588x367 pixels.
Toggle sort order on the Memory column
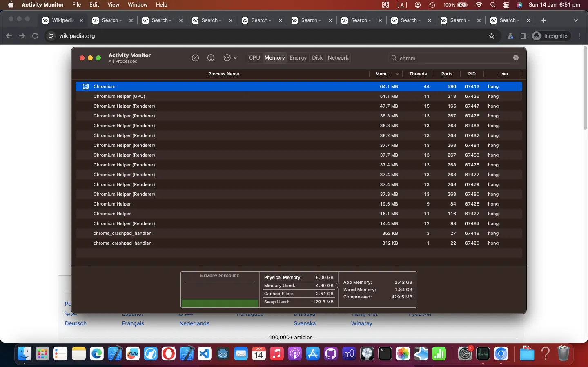pos(386,74)
